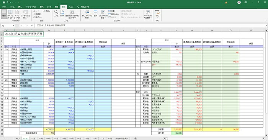
Task: Switch to the 12月 sheet tab
Action: click(110, 138)
